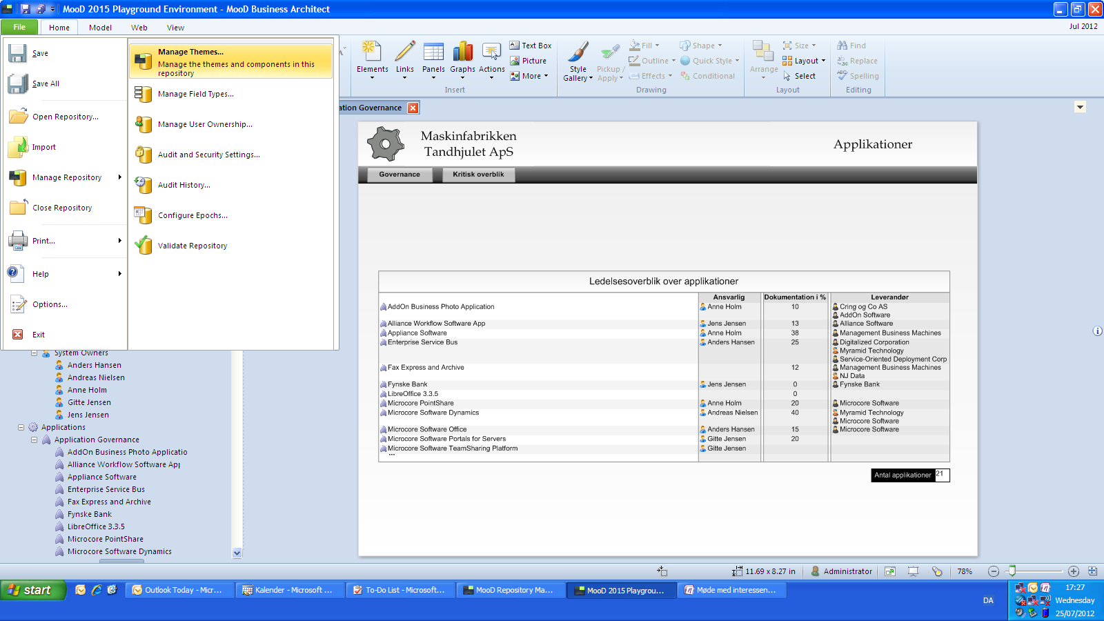The image size is (1104, 621).
Task: Click the Audit History icon
Action: [144, 185]
